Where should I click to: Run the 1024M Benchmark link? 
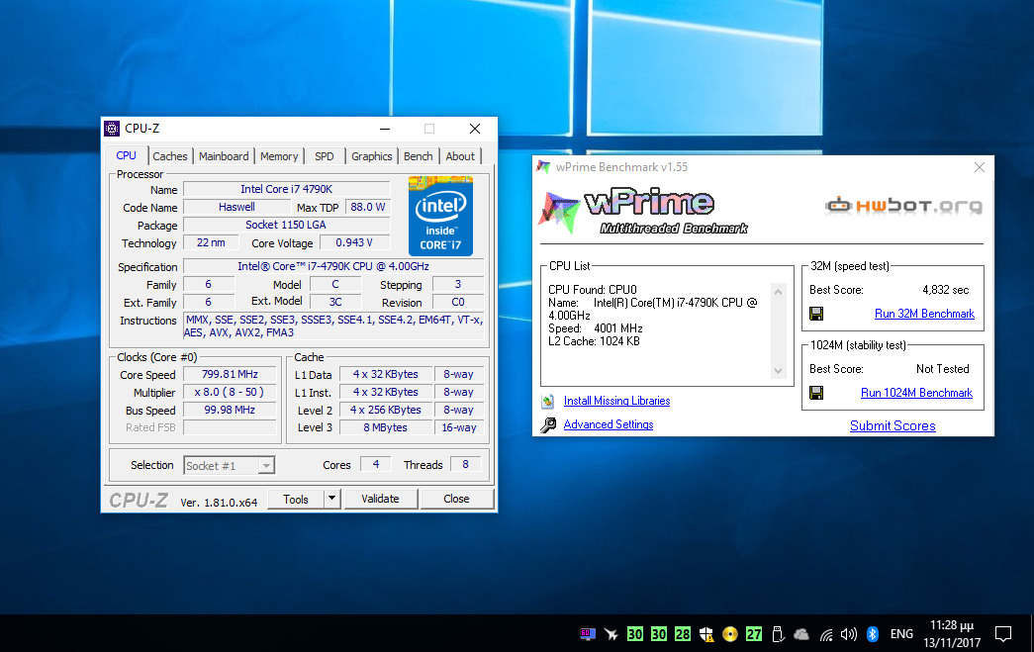pyautogui.click(x=916, y=393)
